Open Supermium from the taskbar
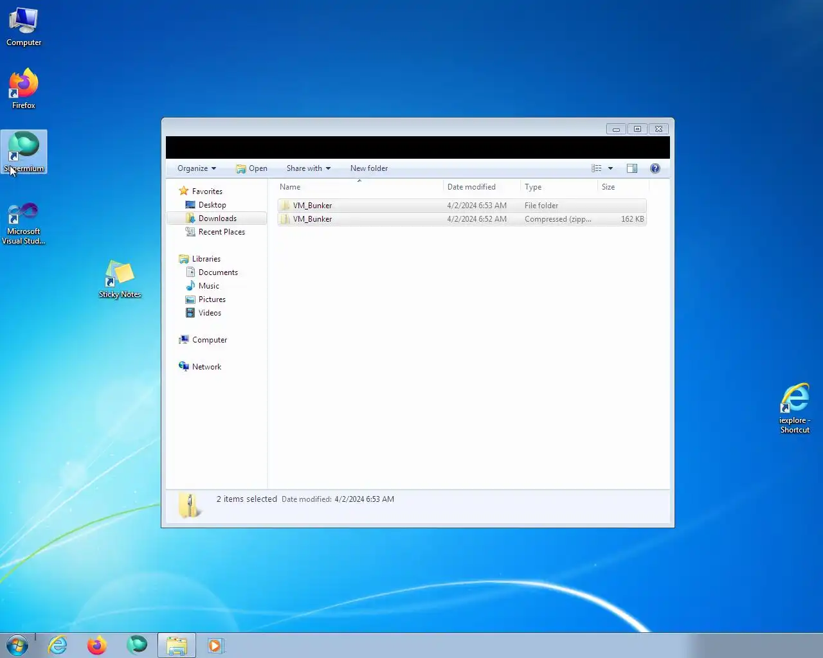 point(137,645)
